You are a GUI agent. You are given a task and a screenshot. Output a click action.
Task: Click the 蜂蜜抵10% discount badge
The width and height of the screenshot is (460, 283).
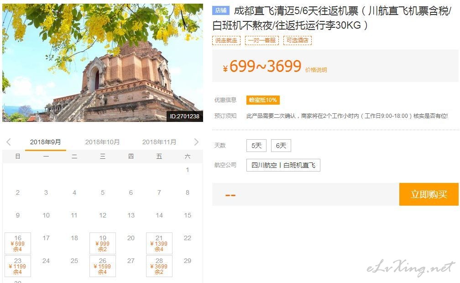[263, 100]
